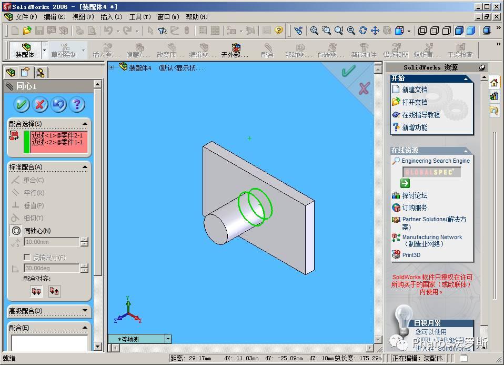Switch to FeatureManager design tree tab

pyautogui.click(x=11, y=72)
